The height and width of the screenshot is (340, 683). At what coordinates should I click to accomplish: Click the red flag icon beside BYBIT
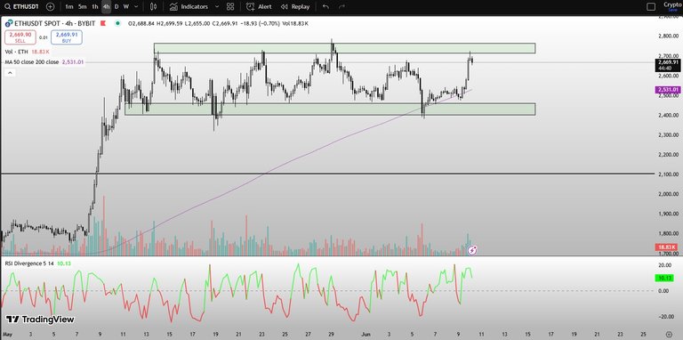pyautogui.click(x=104, y=23)
